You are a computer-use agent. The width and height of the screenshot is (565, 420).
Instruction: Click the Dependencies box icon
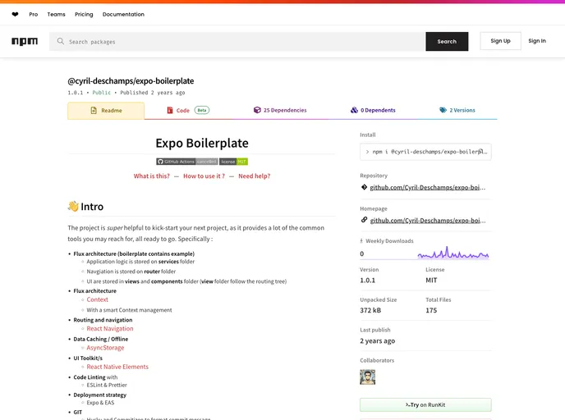point(257,110)
